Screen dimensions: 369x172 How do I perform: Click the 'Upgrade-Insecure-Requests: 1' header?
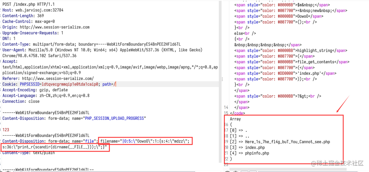(x=33, y=33)
